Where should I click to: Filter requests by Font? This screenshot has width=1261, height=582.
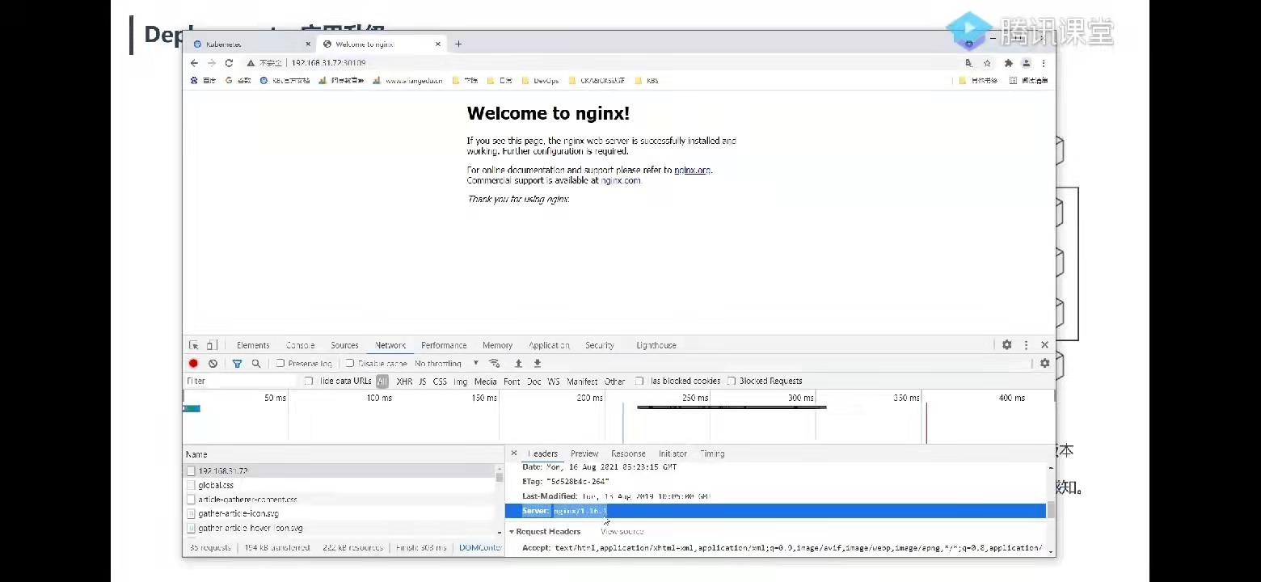coord(512,381)
